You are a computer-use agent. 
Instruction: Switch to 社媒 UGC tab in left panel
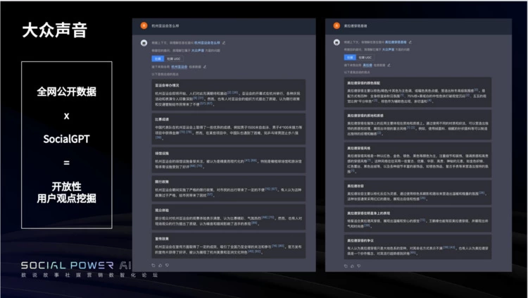click(175, 58)
